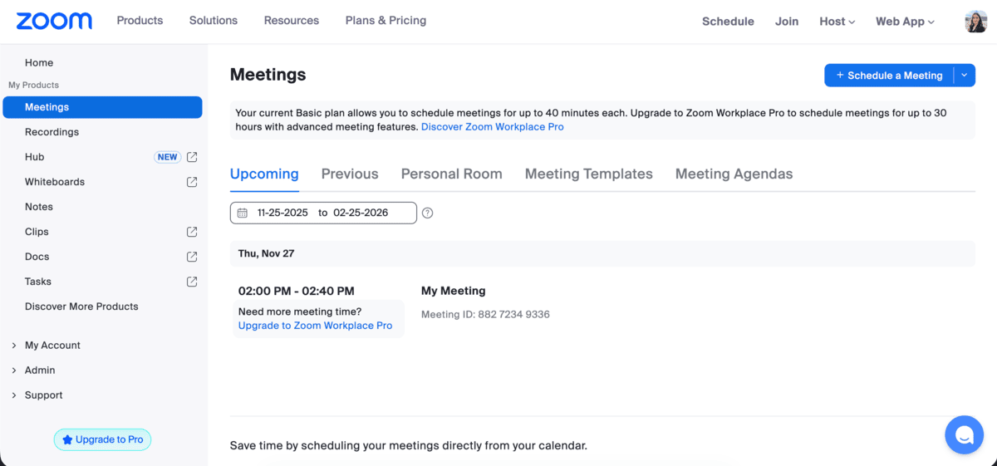This screenshot has width=997, height=466.
Task: Switch to the Previous tab
Action: pyautogui.click(x=350, y=174)
